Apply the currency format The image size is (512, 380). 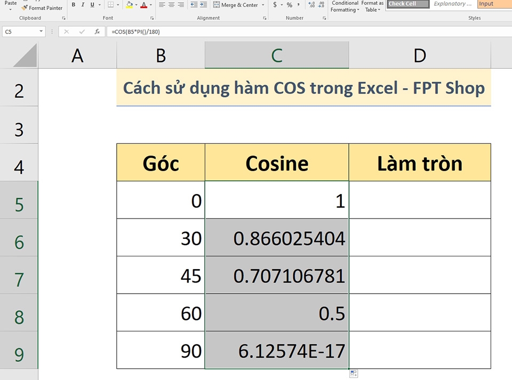tap(275, 4)
